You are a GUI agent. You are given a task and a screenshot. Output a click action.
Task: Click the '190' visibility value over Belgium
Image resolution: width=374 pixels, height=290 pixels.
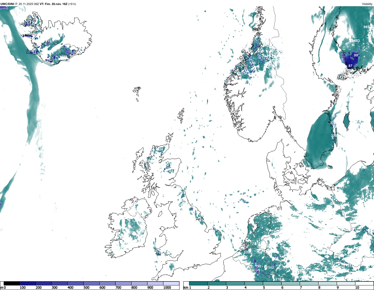(258, 266)
